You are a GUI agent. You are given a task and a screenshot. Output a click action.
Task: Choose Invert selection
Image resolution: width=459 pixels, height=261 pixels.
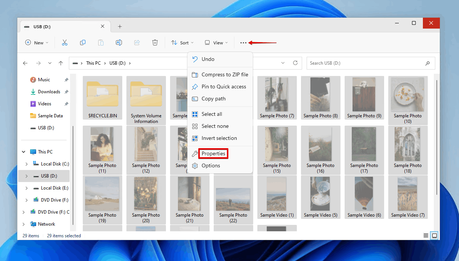pos(220,138)
